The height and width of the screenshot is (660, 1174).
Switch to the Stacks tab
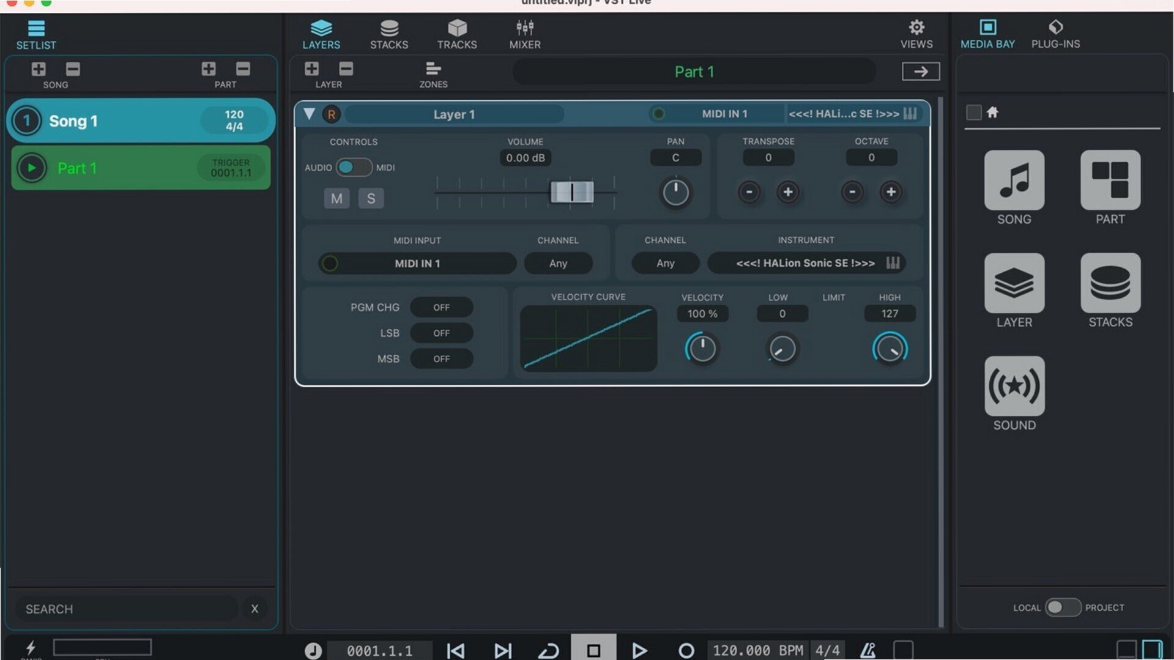pyautogui.click(x=388, y=34)
